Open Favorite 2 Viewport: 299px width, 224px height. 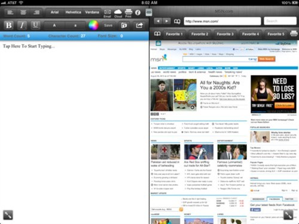pyautogui.click(x=200, y=34)
